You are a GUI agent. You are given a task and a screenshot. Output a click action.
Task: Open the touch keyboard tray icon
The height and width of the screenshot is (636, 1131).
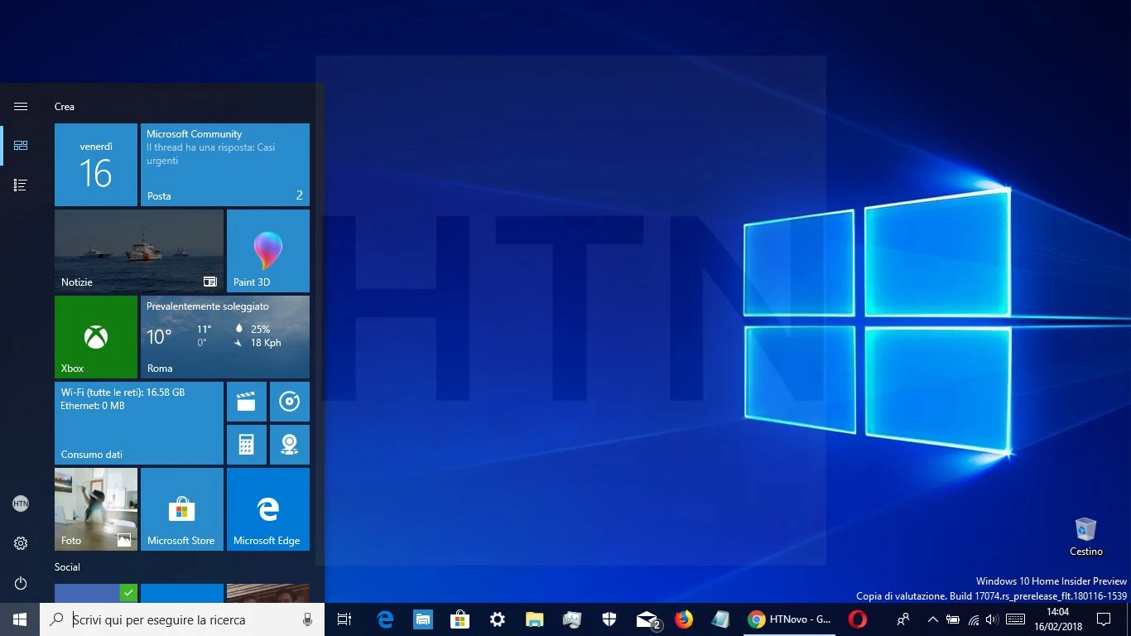tap(1015, 619)
